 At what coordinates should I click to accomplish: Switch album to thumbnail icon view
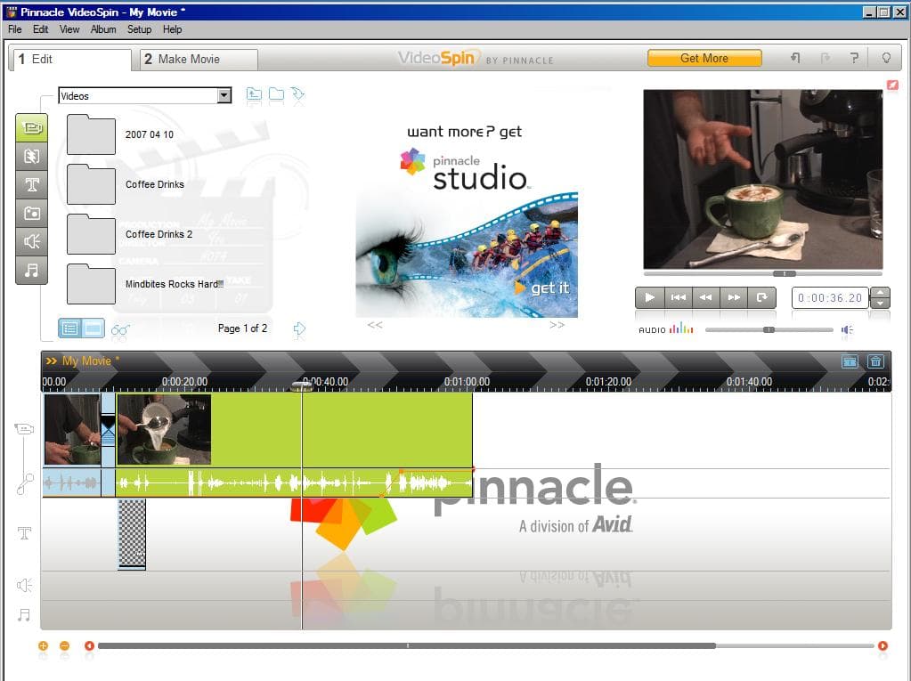pos(94,328)
